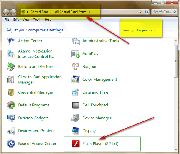Open the Display link
The height and width of the screenshot is (154, 180).
click(x=89, y=131)
